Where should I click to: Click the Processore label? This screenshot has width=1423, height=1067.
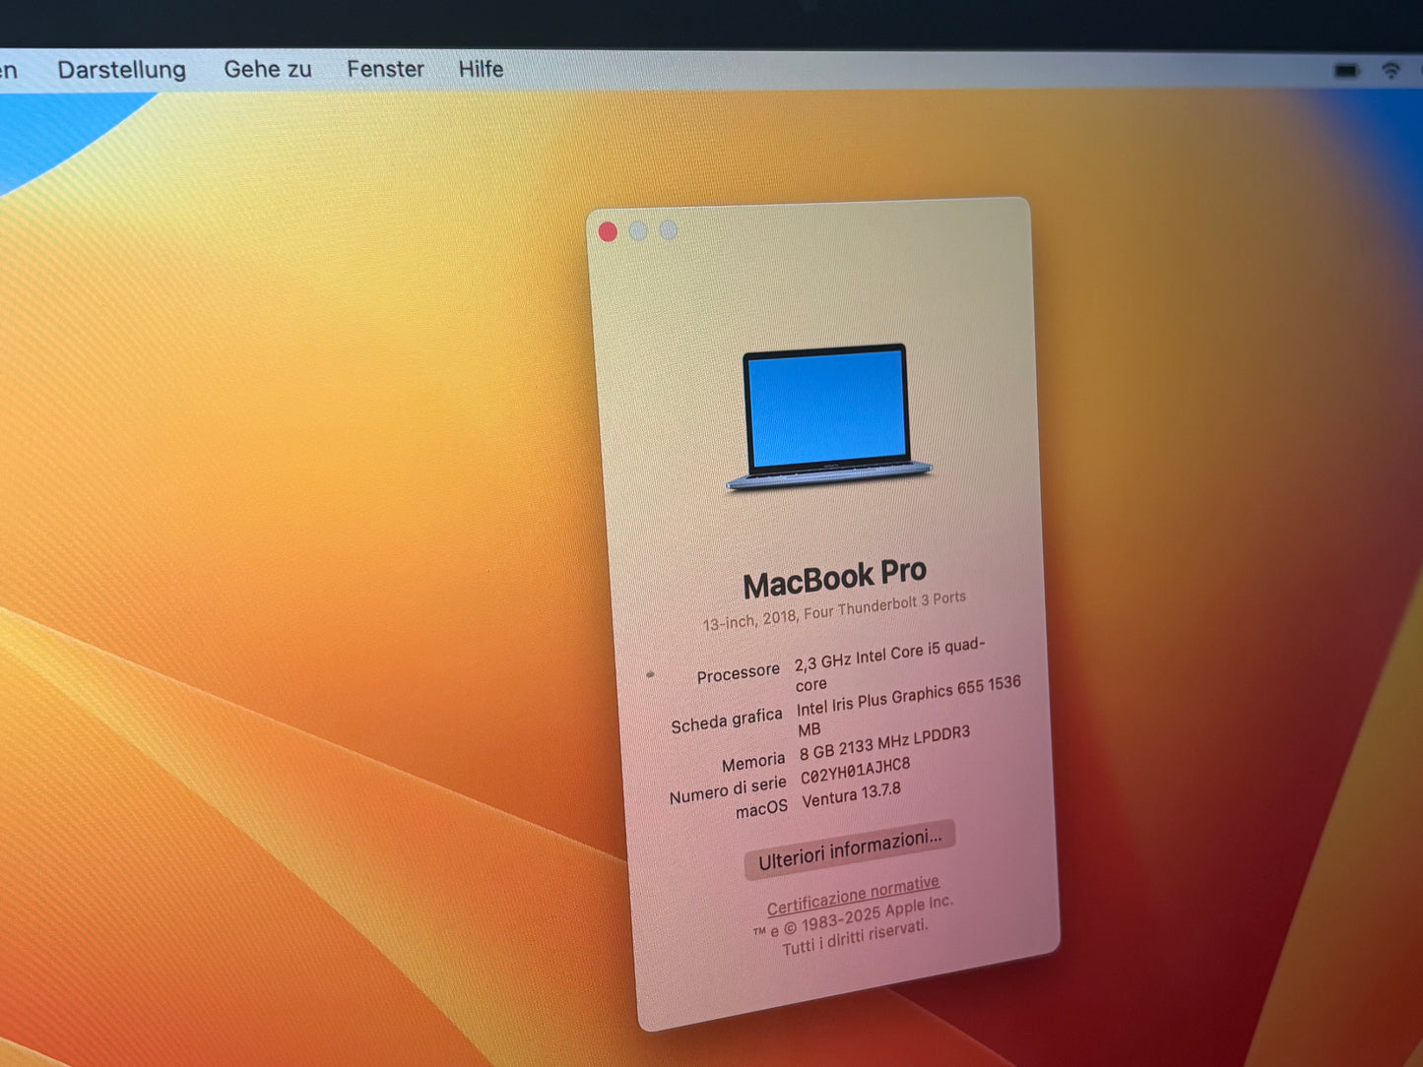pos(738,673)
